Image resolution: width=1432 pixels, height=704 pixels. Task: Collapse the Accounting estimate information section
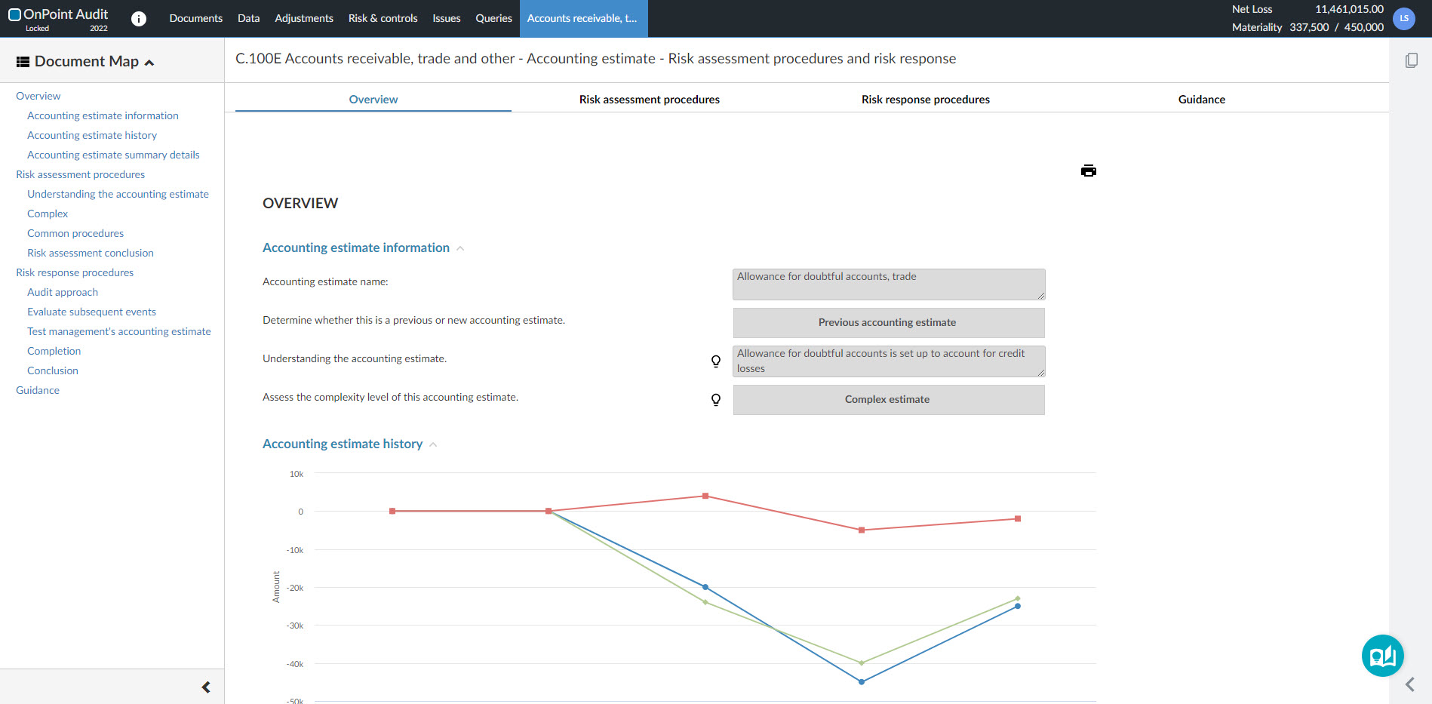(x=460, y=248)
